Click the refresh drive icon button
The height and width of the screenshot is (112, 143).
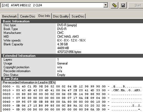pyautogui.click(x=114, y=5)
